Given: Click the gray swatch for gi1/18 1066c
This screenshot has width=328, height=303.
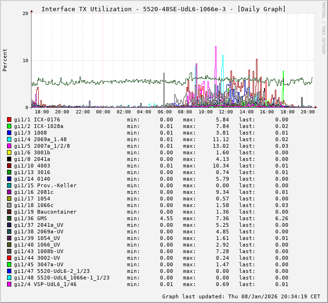Looking at the screenshot, I should (x=9, y=205).
